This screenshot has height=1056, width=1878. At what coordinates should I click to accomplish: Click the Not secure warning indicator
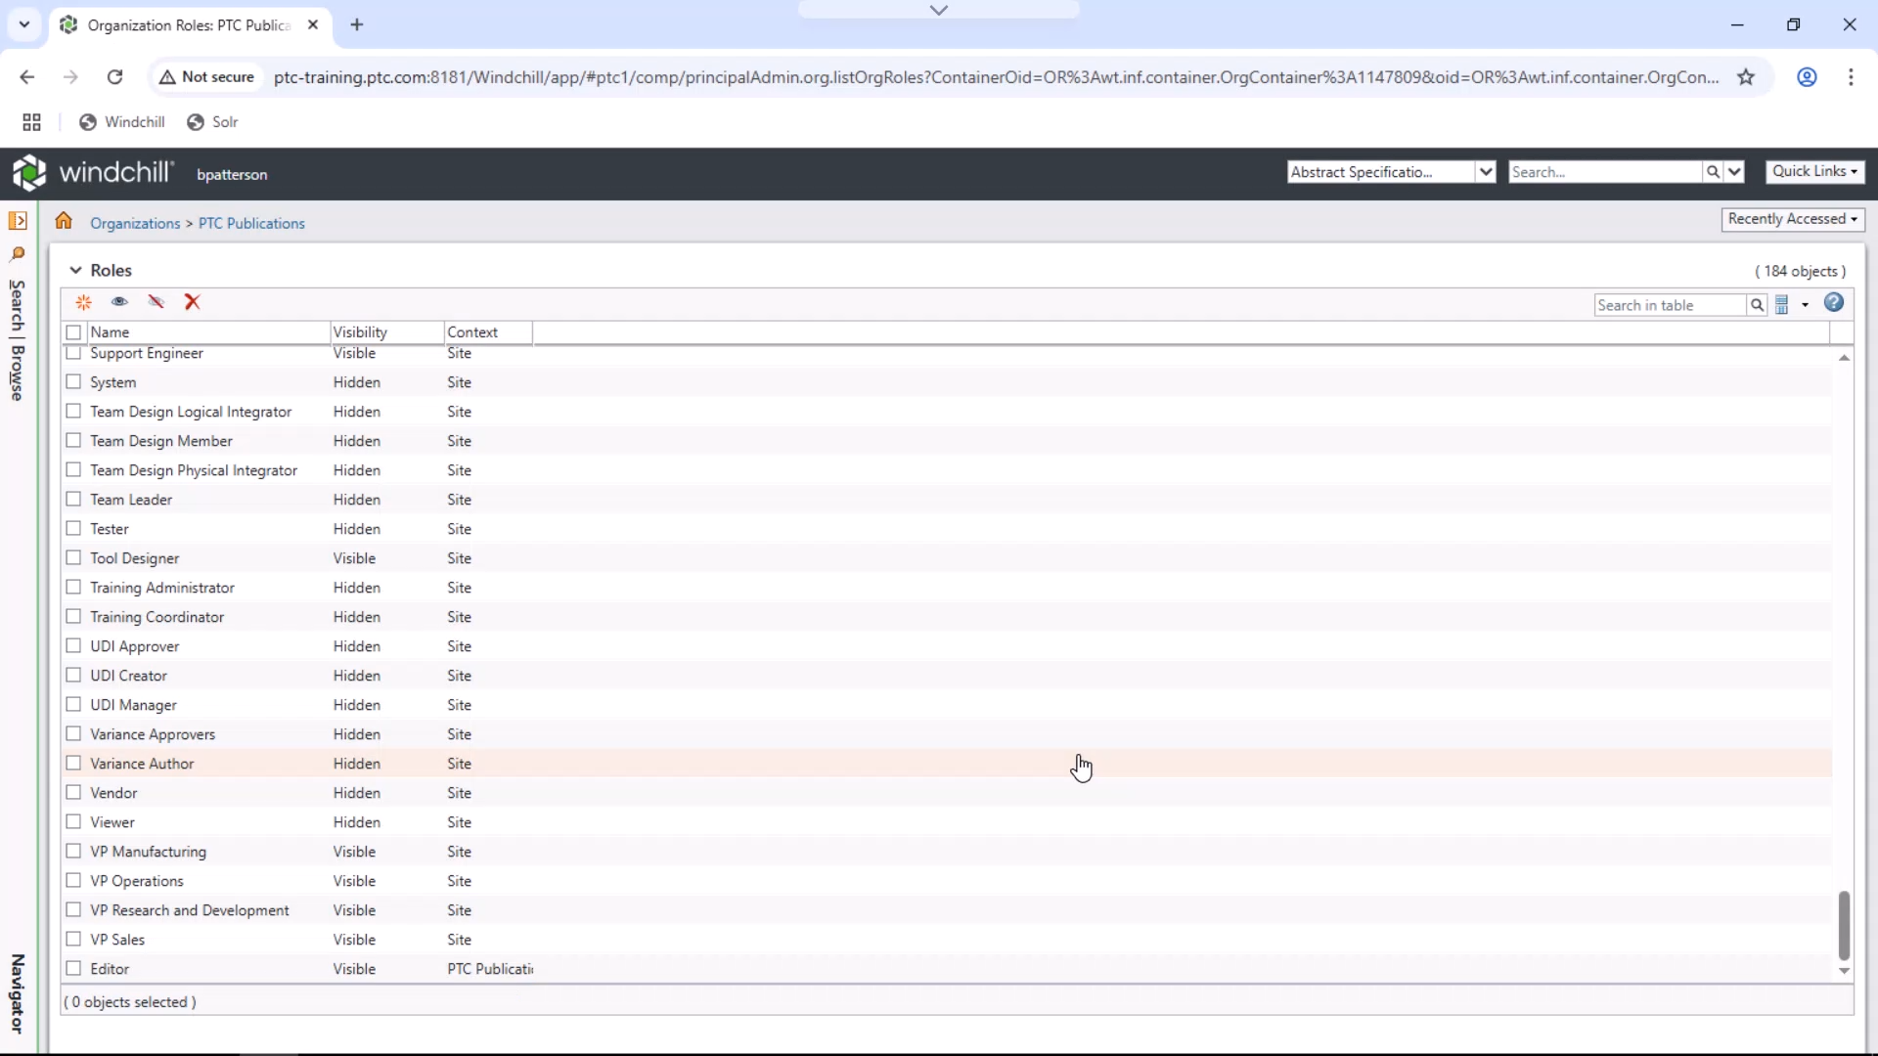[x=207, y=77]
